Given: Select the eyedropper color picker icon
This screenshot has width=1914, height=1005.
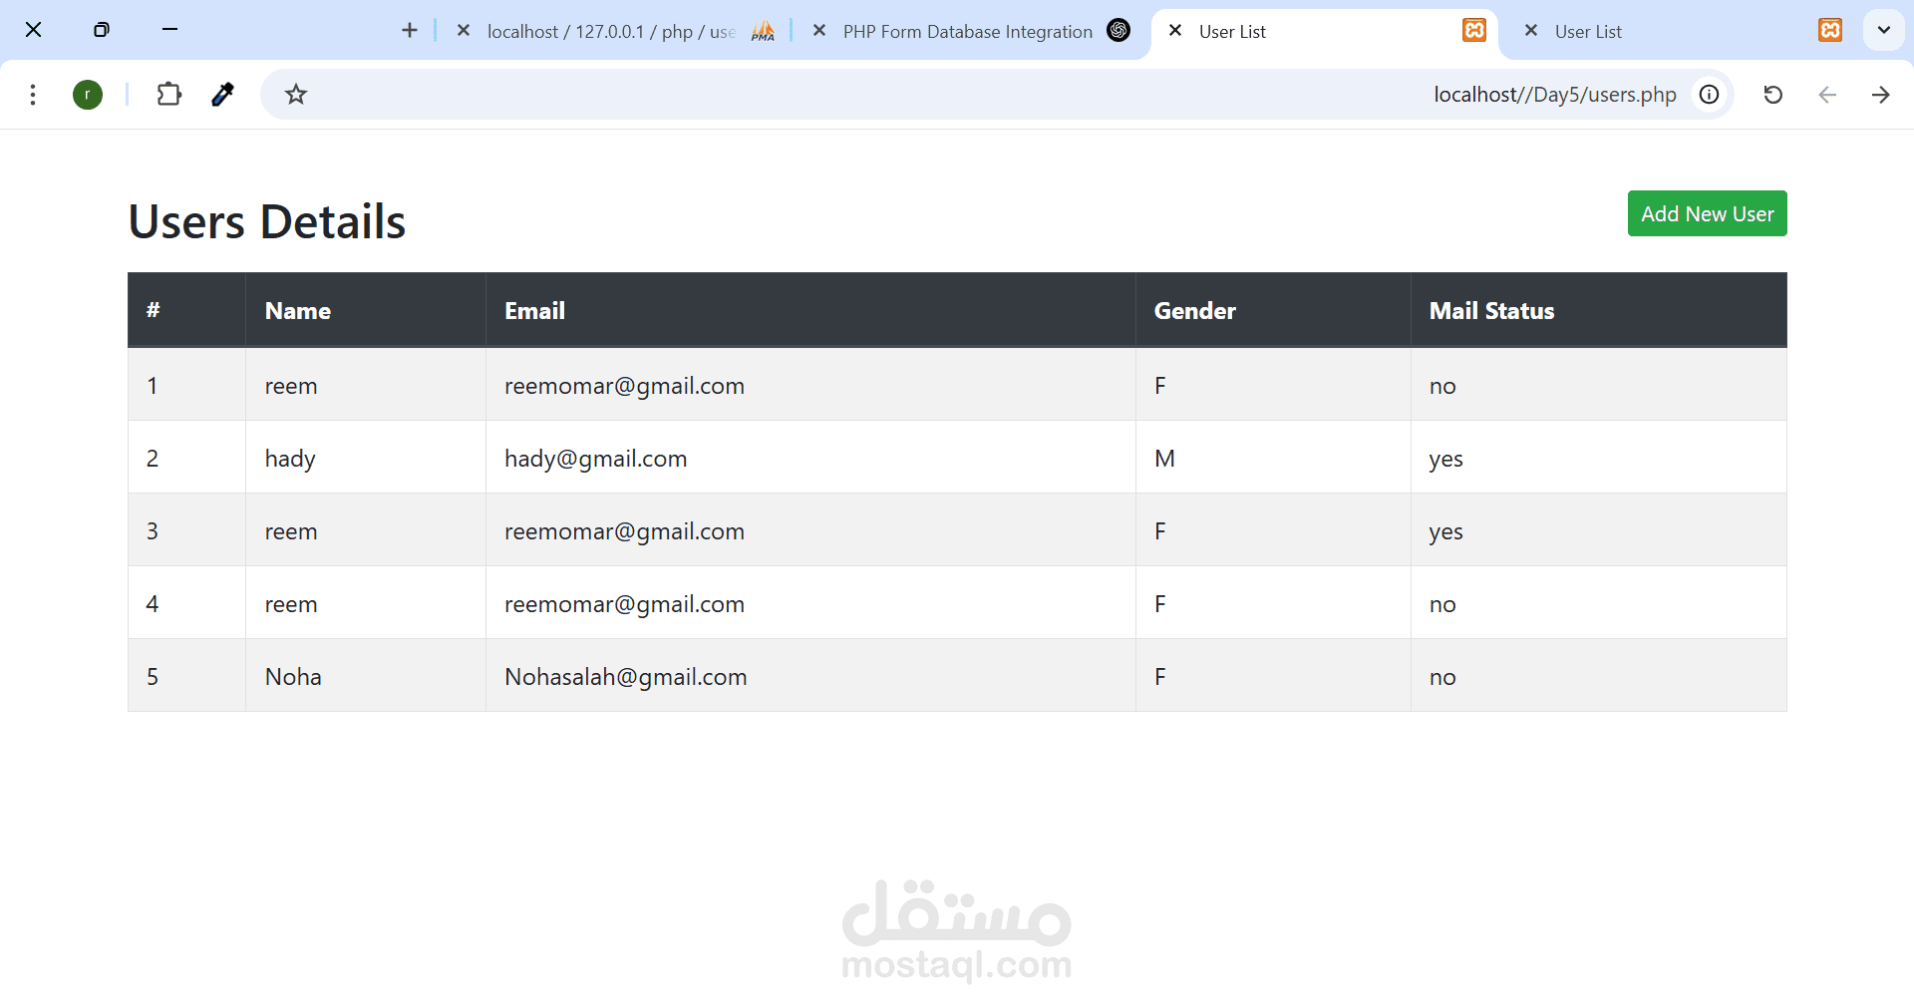Looking at the screenshot, I should pos(222,94).
